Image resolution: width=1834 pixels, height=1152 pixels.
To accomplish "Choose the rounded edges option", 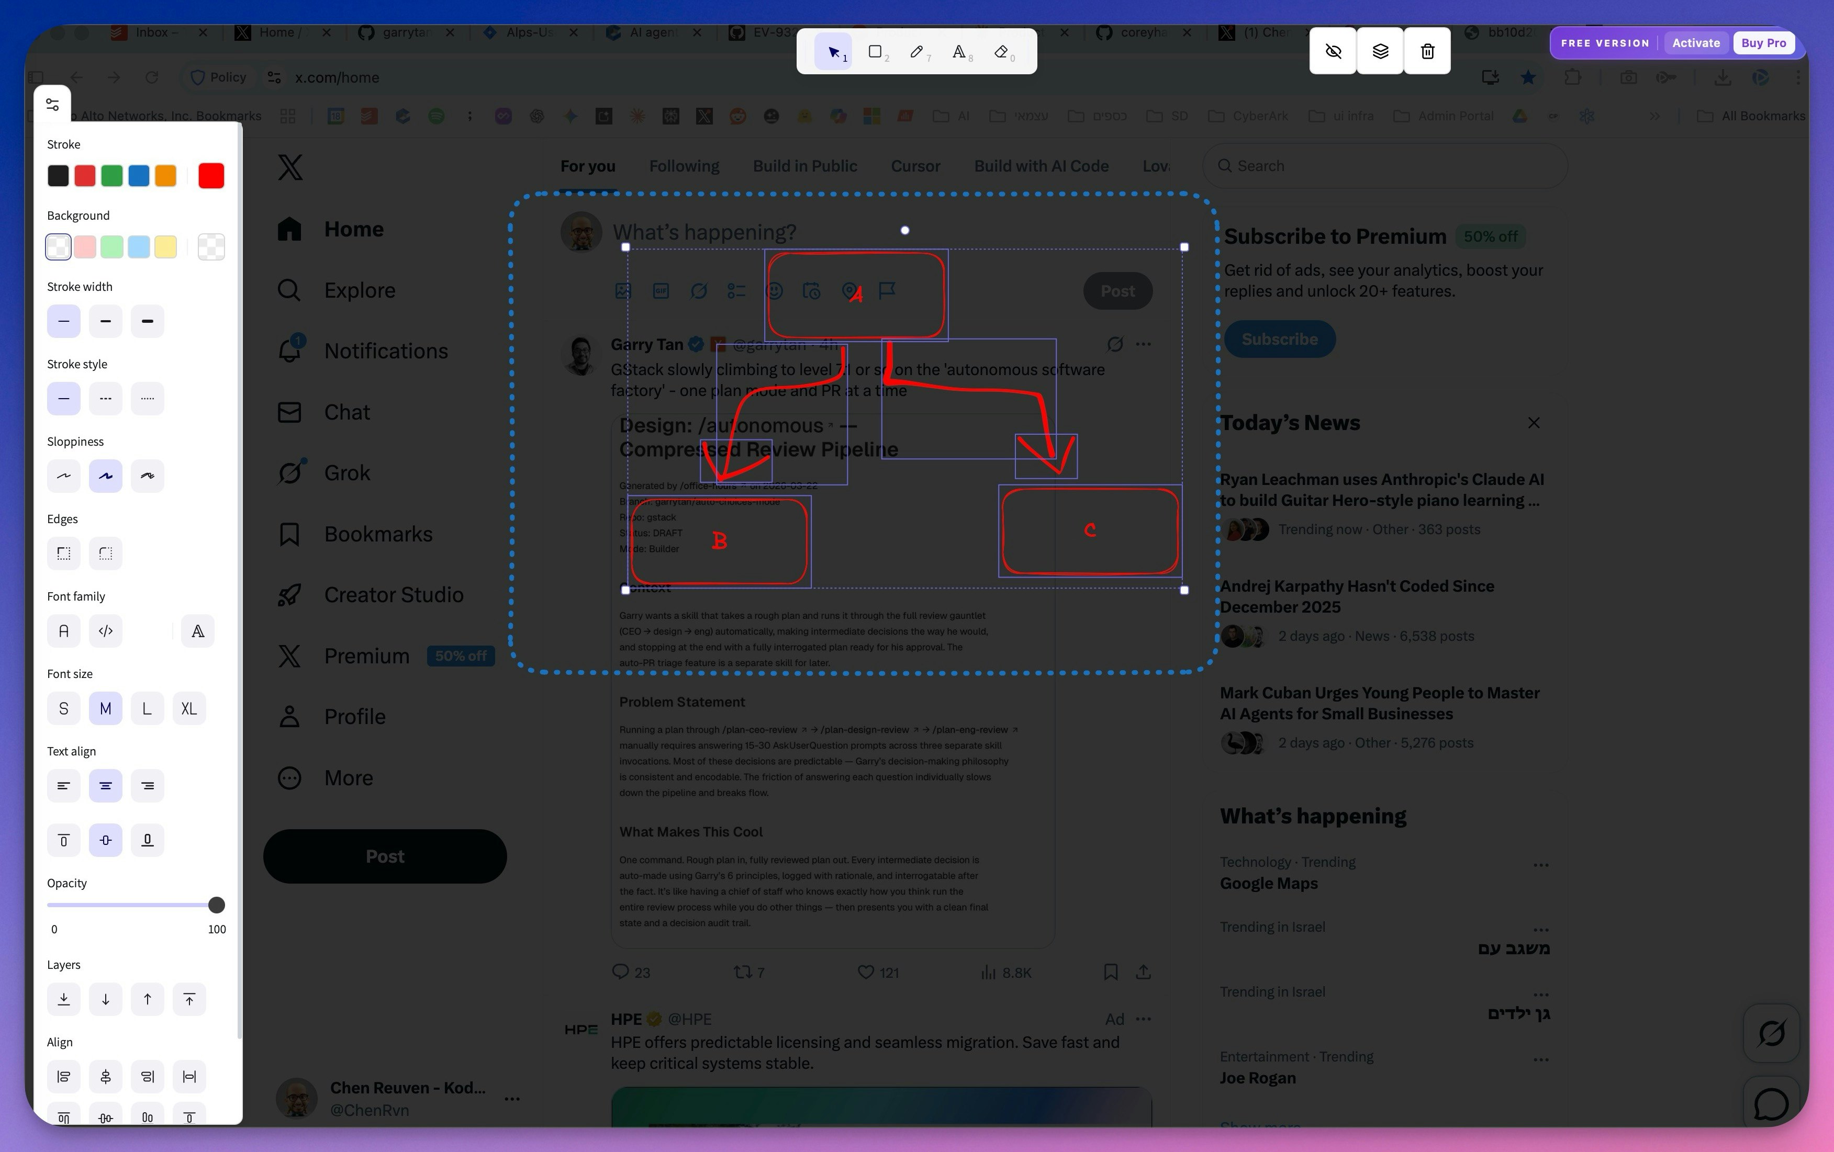I will tap(105, 554).
